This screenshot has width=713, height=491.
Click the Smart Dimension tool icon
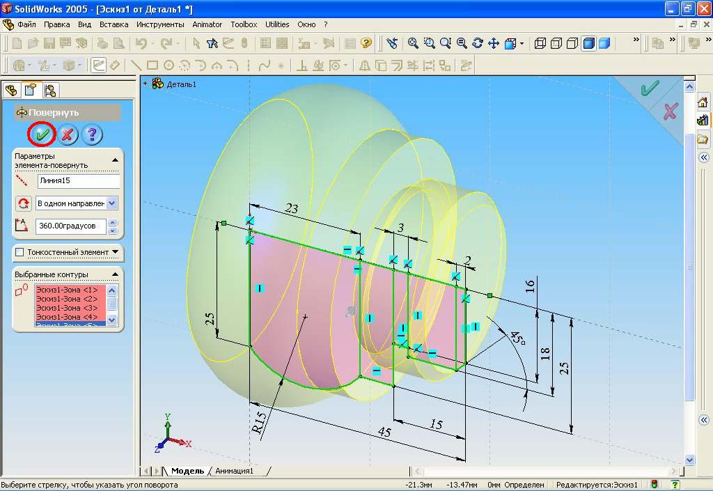[115, 65]
